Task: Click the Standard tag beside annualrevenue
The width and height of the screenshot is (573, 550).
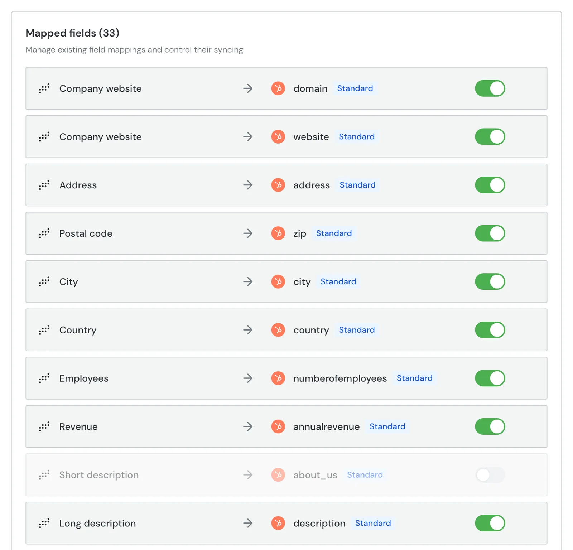Action: tap(387, 427)
